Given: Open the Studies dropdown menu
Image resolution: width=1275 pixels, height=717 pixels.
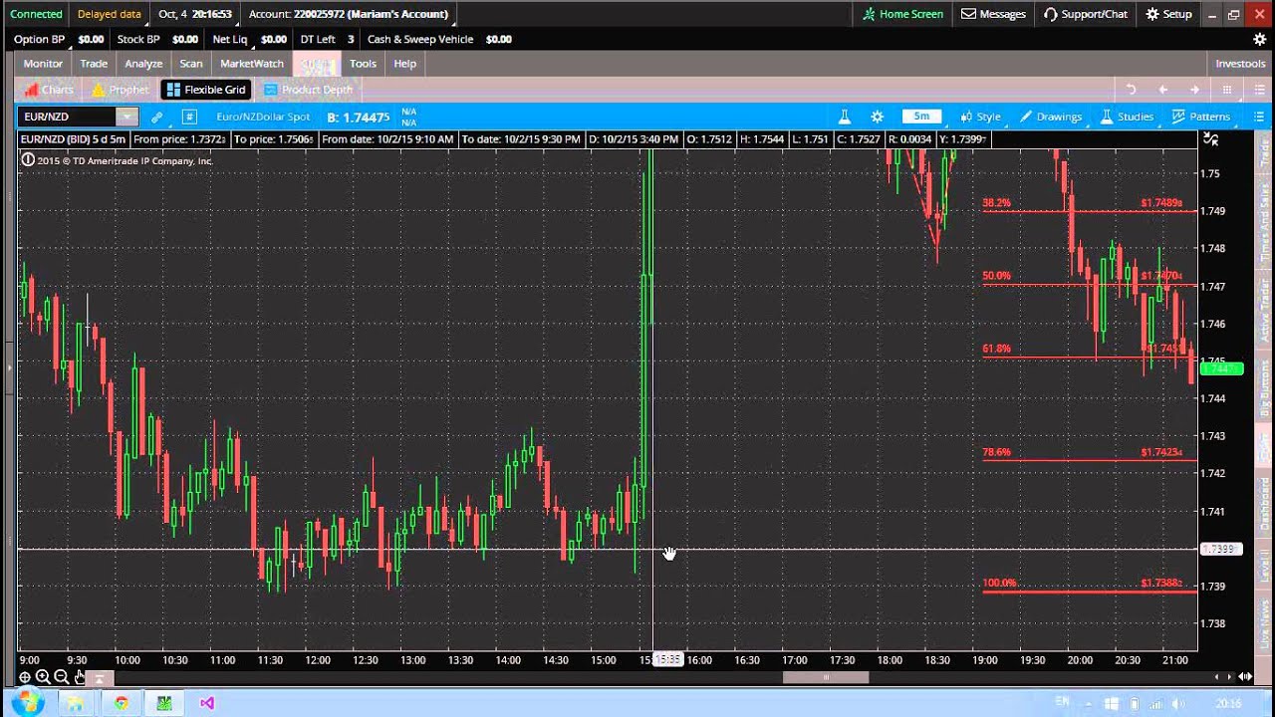Looking at the screenshot, I should 1127,117.
